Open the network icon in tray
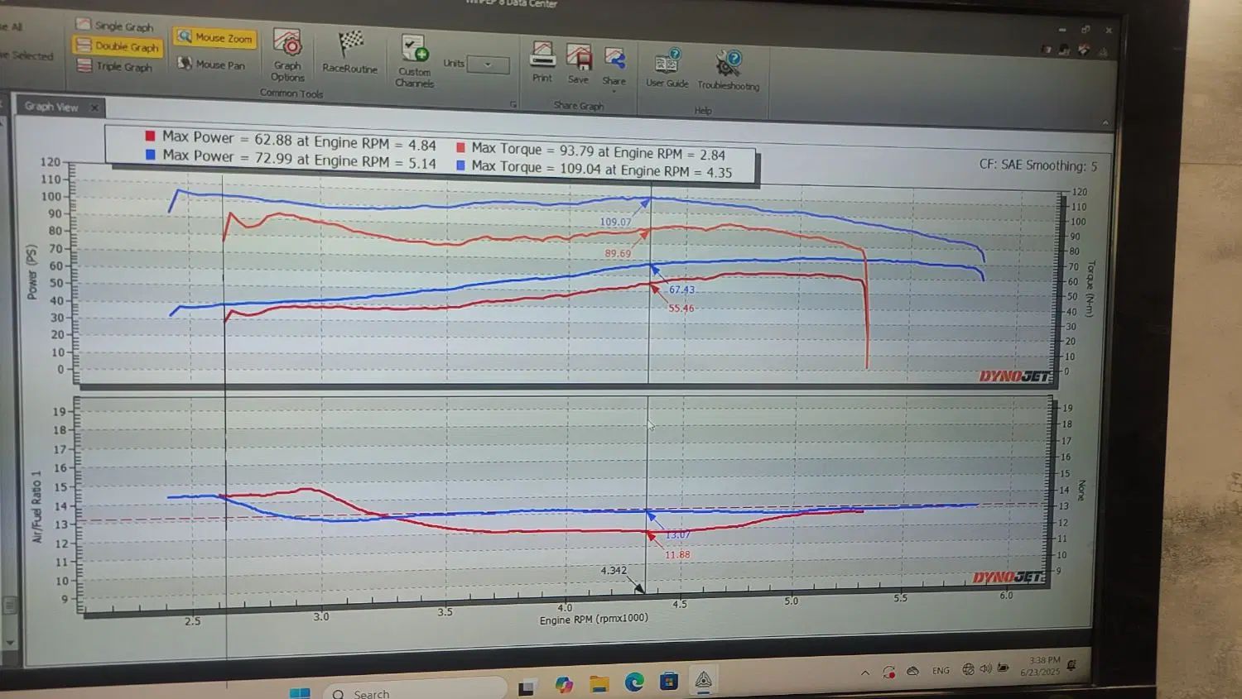The height and width of the screenshot is (699, 1242). [x=968, y=669]
